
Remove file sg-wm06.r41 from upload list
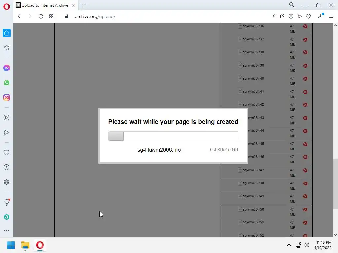tap(305, 92)
